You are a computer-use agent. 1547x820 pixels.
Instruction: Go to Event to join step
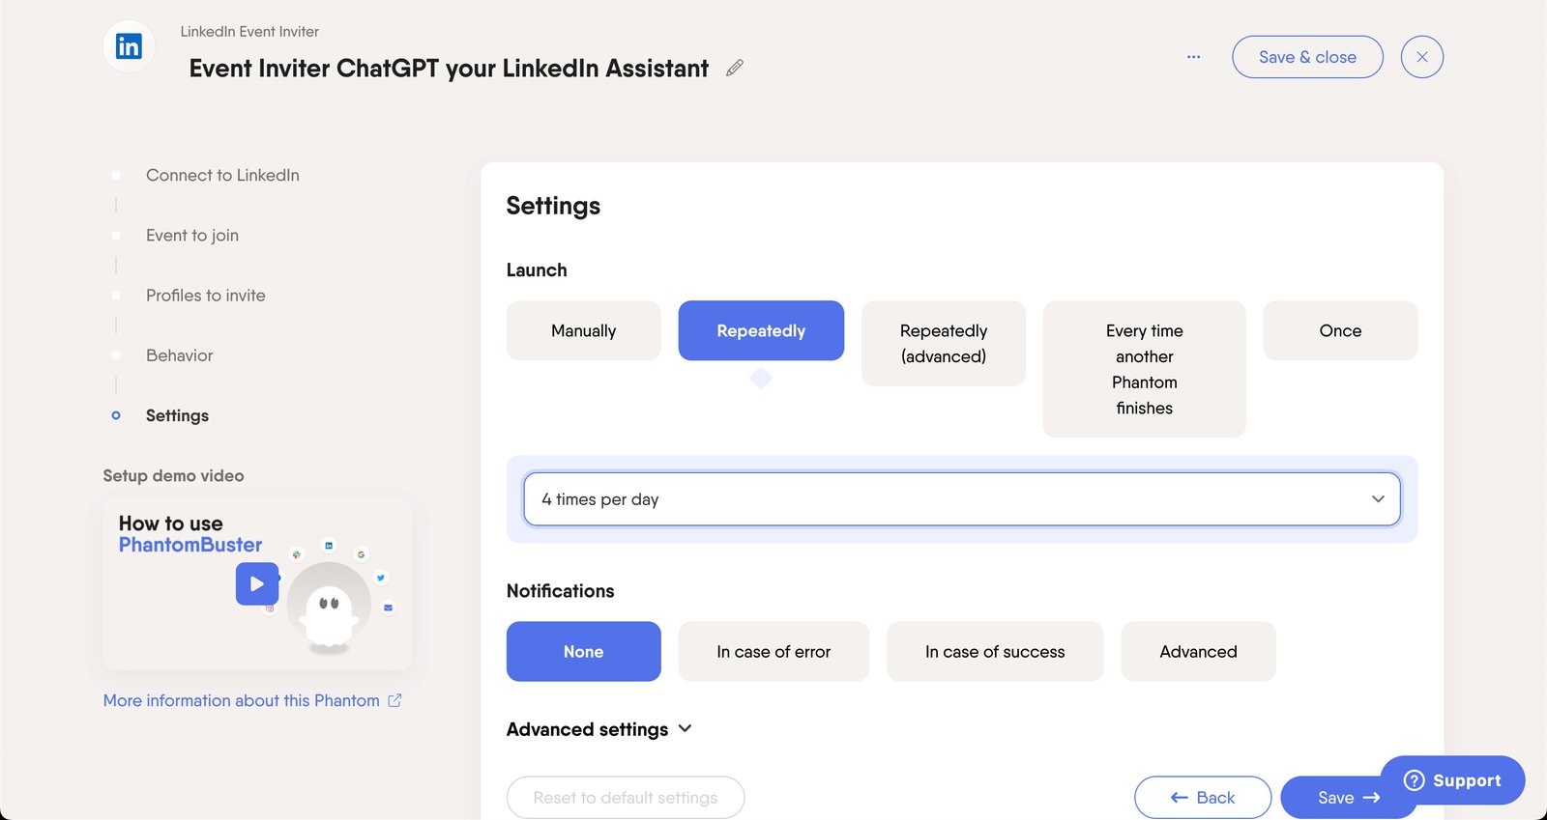pos(192,235)
